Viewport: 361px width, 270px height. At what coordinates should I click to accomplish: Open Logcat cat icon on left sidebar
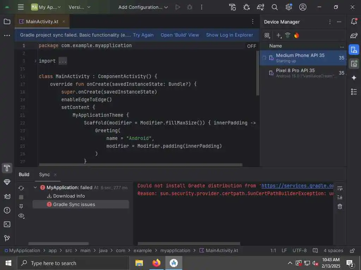click(x=7, y=196)
